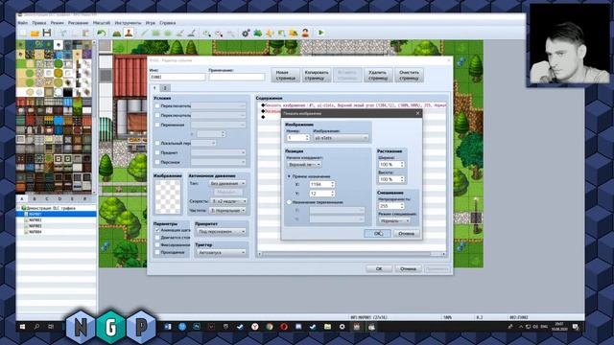The image size is (614, 345).
Task: Open the Игра menu
Action: click(151, 23)
